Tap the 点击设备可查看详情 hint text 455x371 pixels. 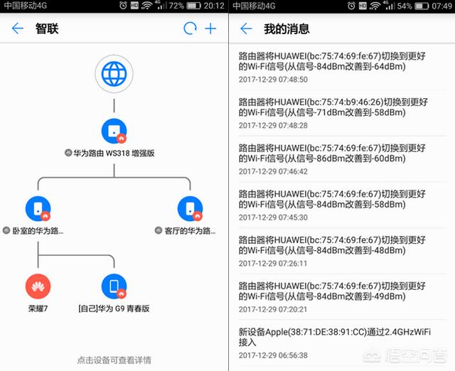click(x=114, y=360)
